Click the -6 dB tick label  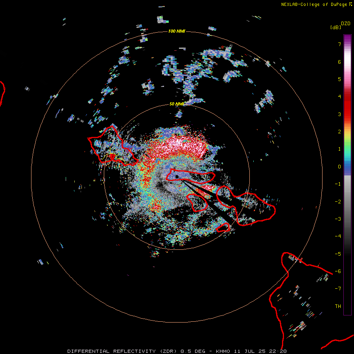(x=338, y=271)
